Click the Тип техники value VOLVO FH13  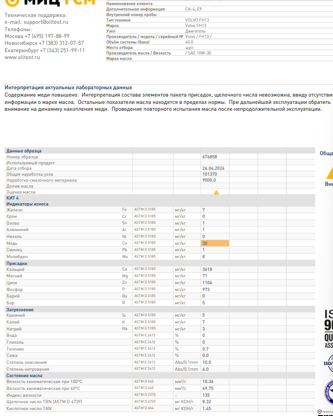197,20
